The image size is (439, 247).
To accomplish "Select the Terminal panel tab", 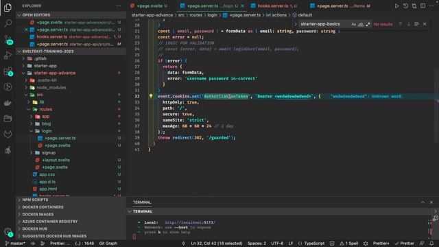I will point(142,202).
